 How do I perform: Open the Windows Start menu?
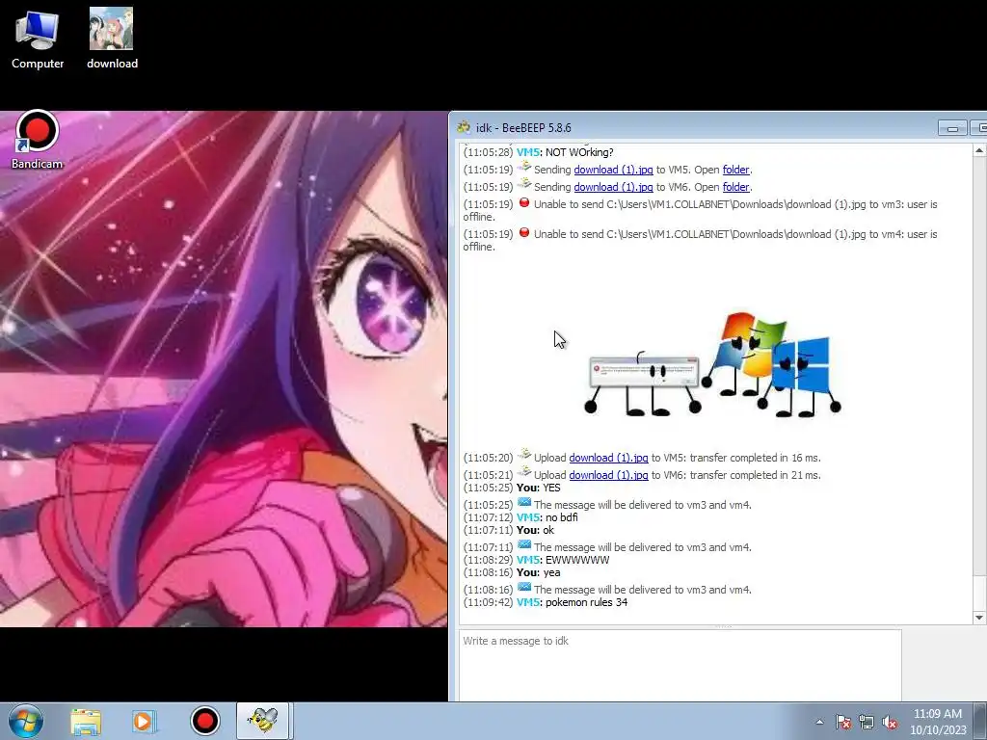click(x=26, y=721)
